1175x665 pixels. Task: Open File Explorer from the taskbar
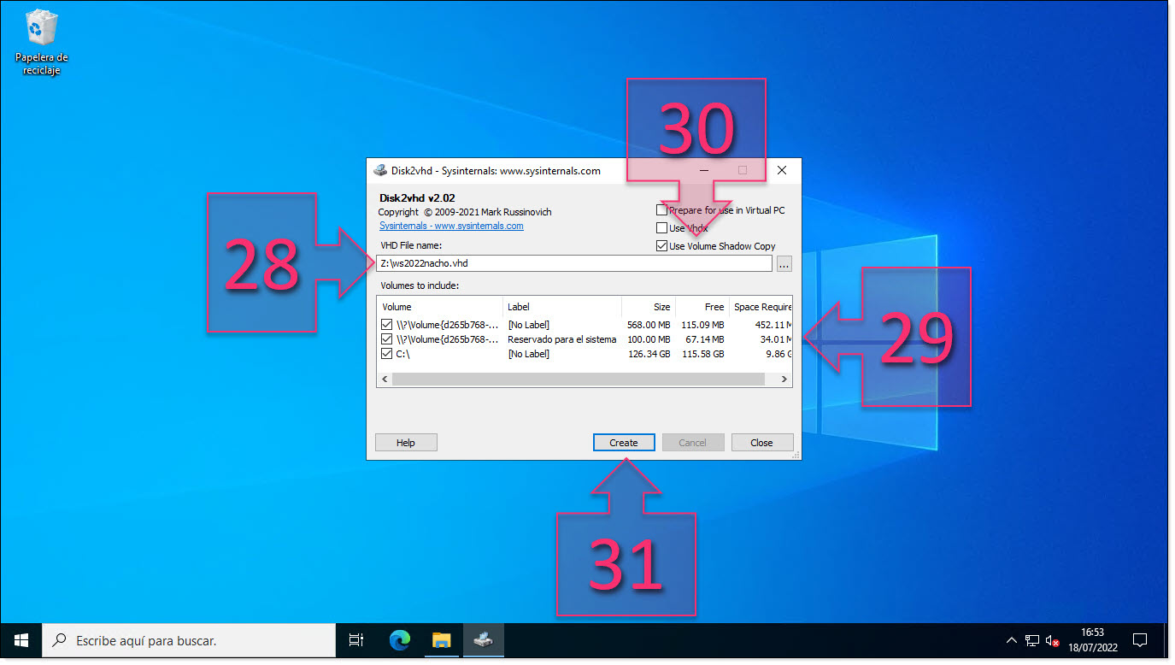tap(441, 639)
